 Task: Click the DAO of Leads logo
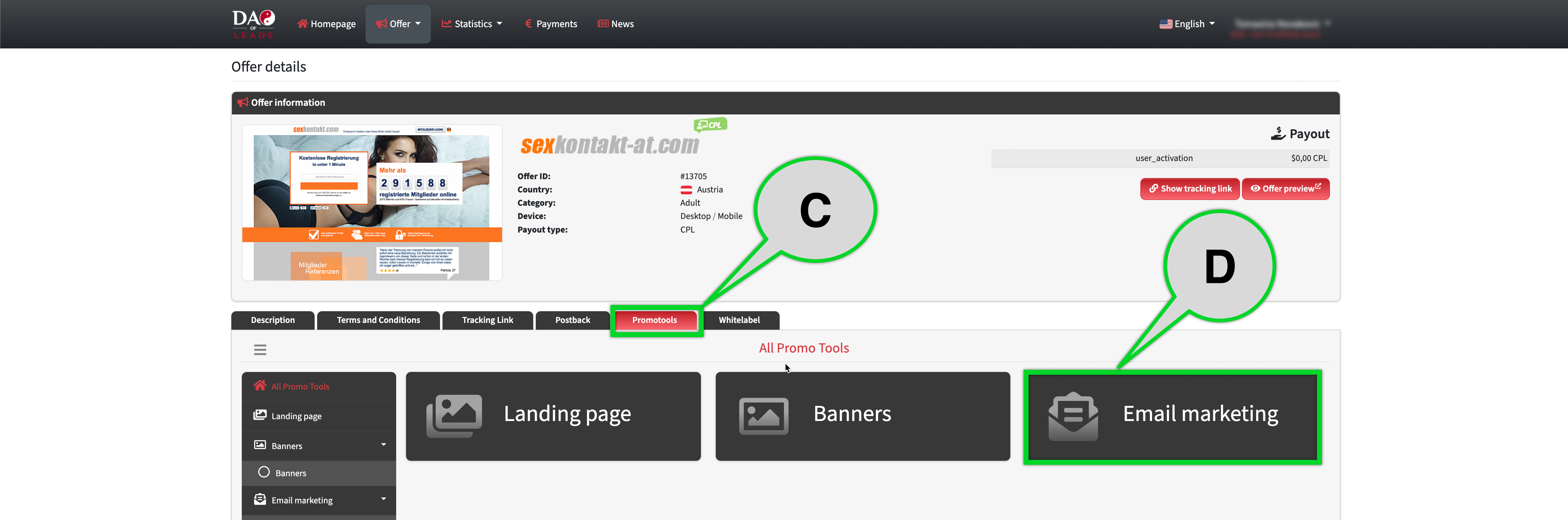point(253,24)
